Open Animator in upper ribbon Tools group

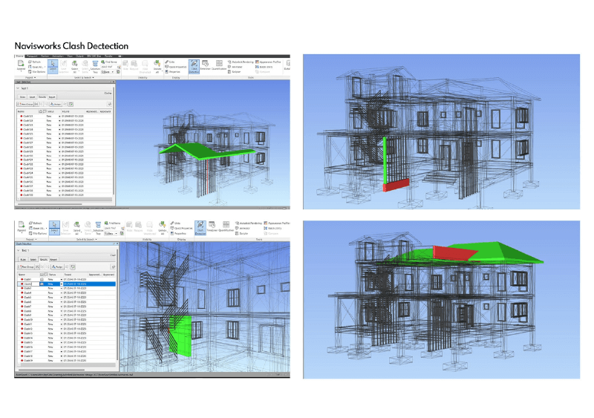pyautogui.click(x=235, y=67)
